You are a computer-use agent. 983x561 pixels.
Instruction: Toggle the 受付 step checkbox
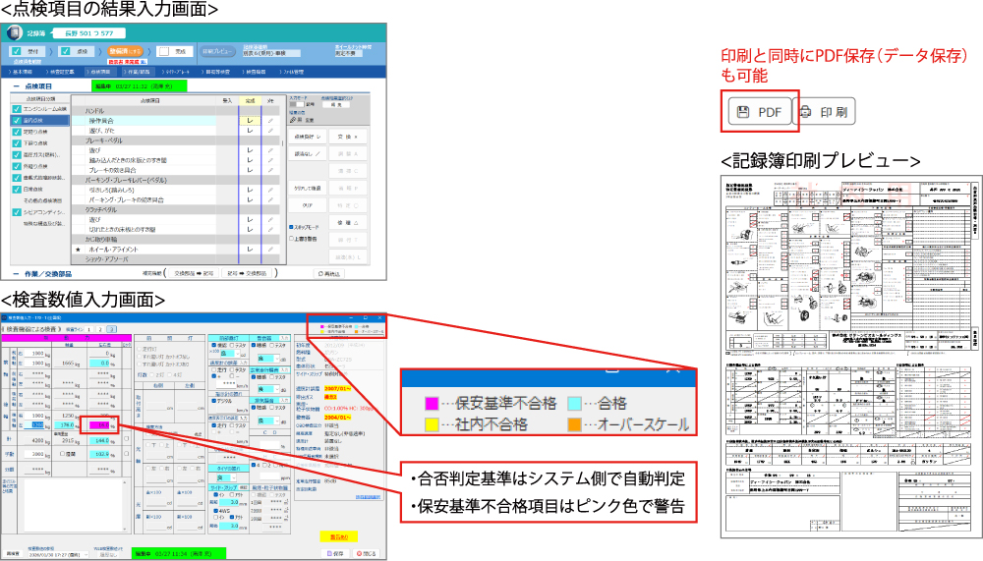click(x=15, y=51)
